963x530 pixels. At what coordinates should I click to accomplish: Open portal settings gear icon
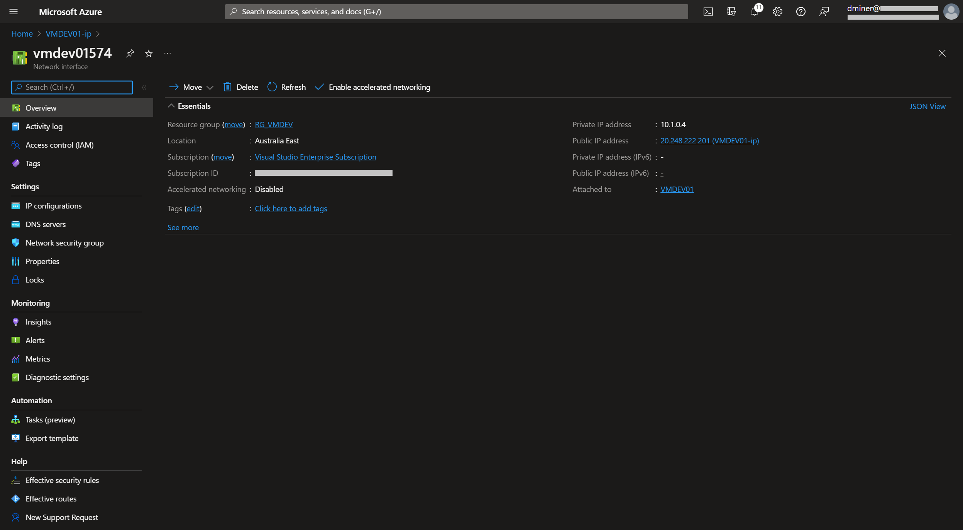point(777,12)
